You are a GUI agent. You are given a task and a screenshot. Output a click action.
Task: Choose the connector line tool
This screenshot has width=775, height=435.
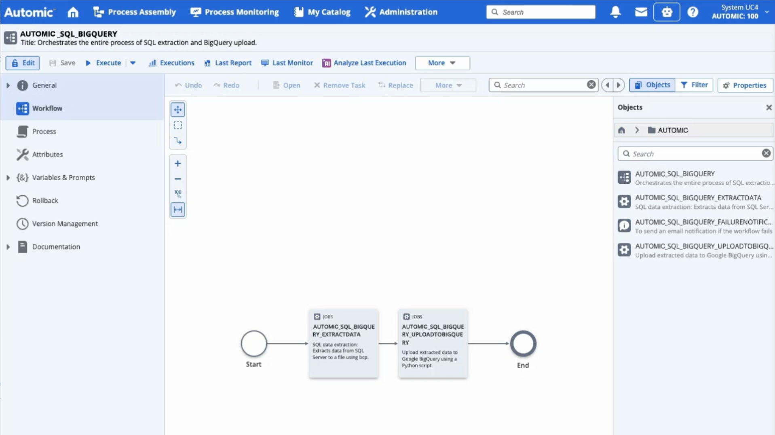click(x=178, y=141)
